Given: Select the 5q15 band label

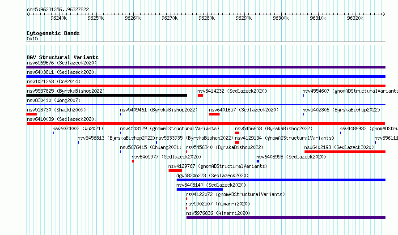Looking at the screenshot, I should tap(32, 38).
